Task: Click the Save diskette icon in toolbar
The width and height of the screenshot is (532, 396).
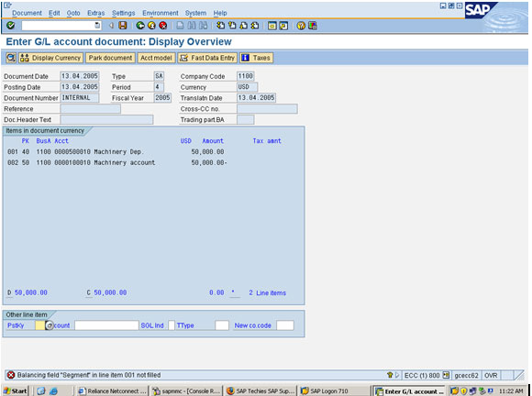Action: pos(123,26)
